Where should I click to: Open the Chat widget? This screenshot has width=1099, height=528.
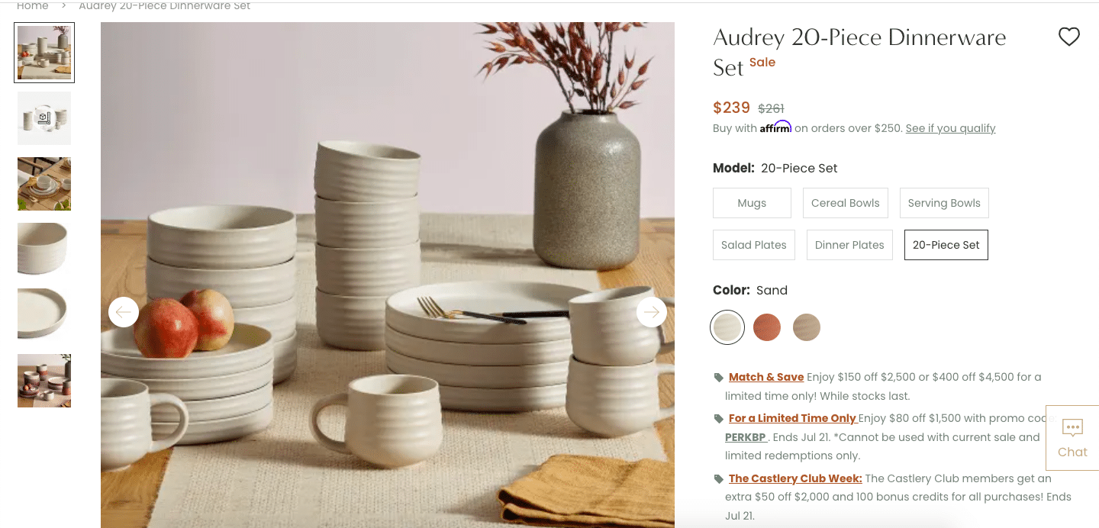tap(1072, 437)
